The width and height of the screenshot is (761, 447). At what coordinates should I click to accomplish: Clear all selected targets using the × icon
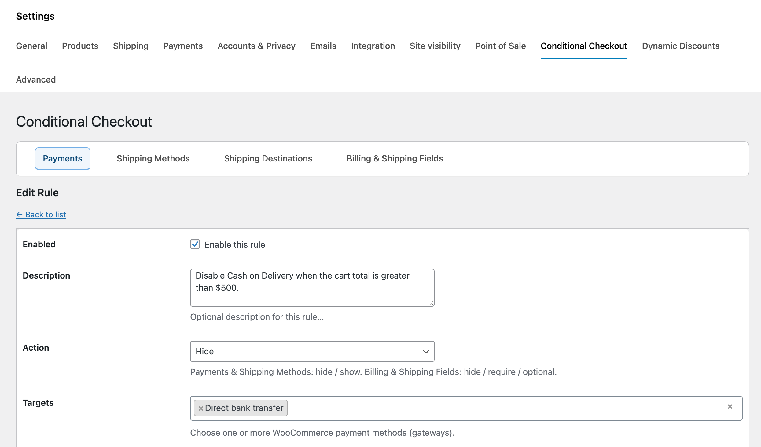point(730,406)
